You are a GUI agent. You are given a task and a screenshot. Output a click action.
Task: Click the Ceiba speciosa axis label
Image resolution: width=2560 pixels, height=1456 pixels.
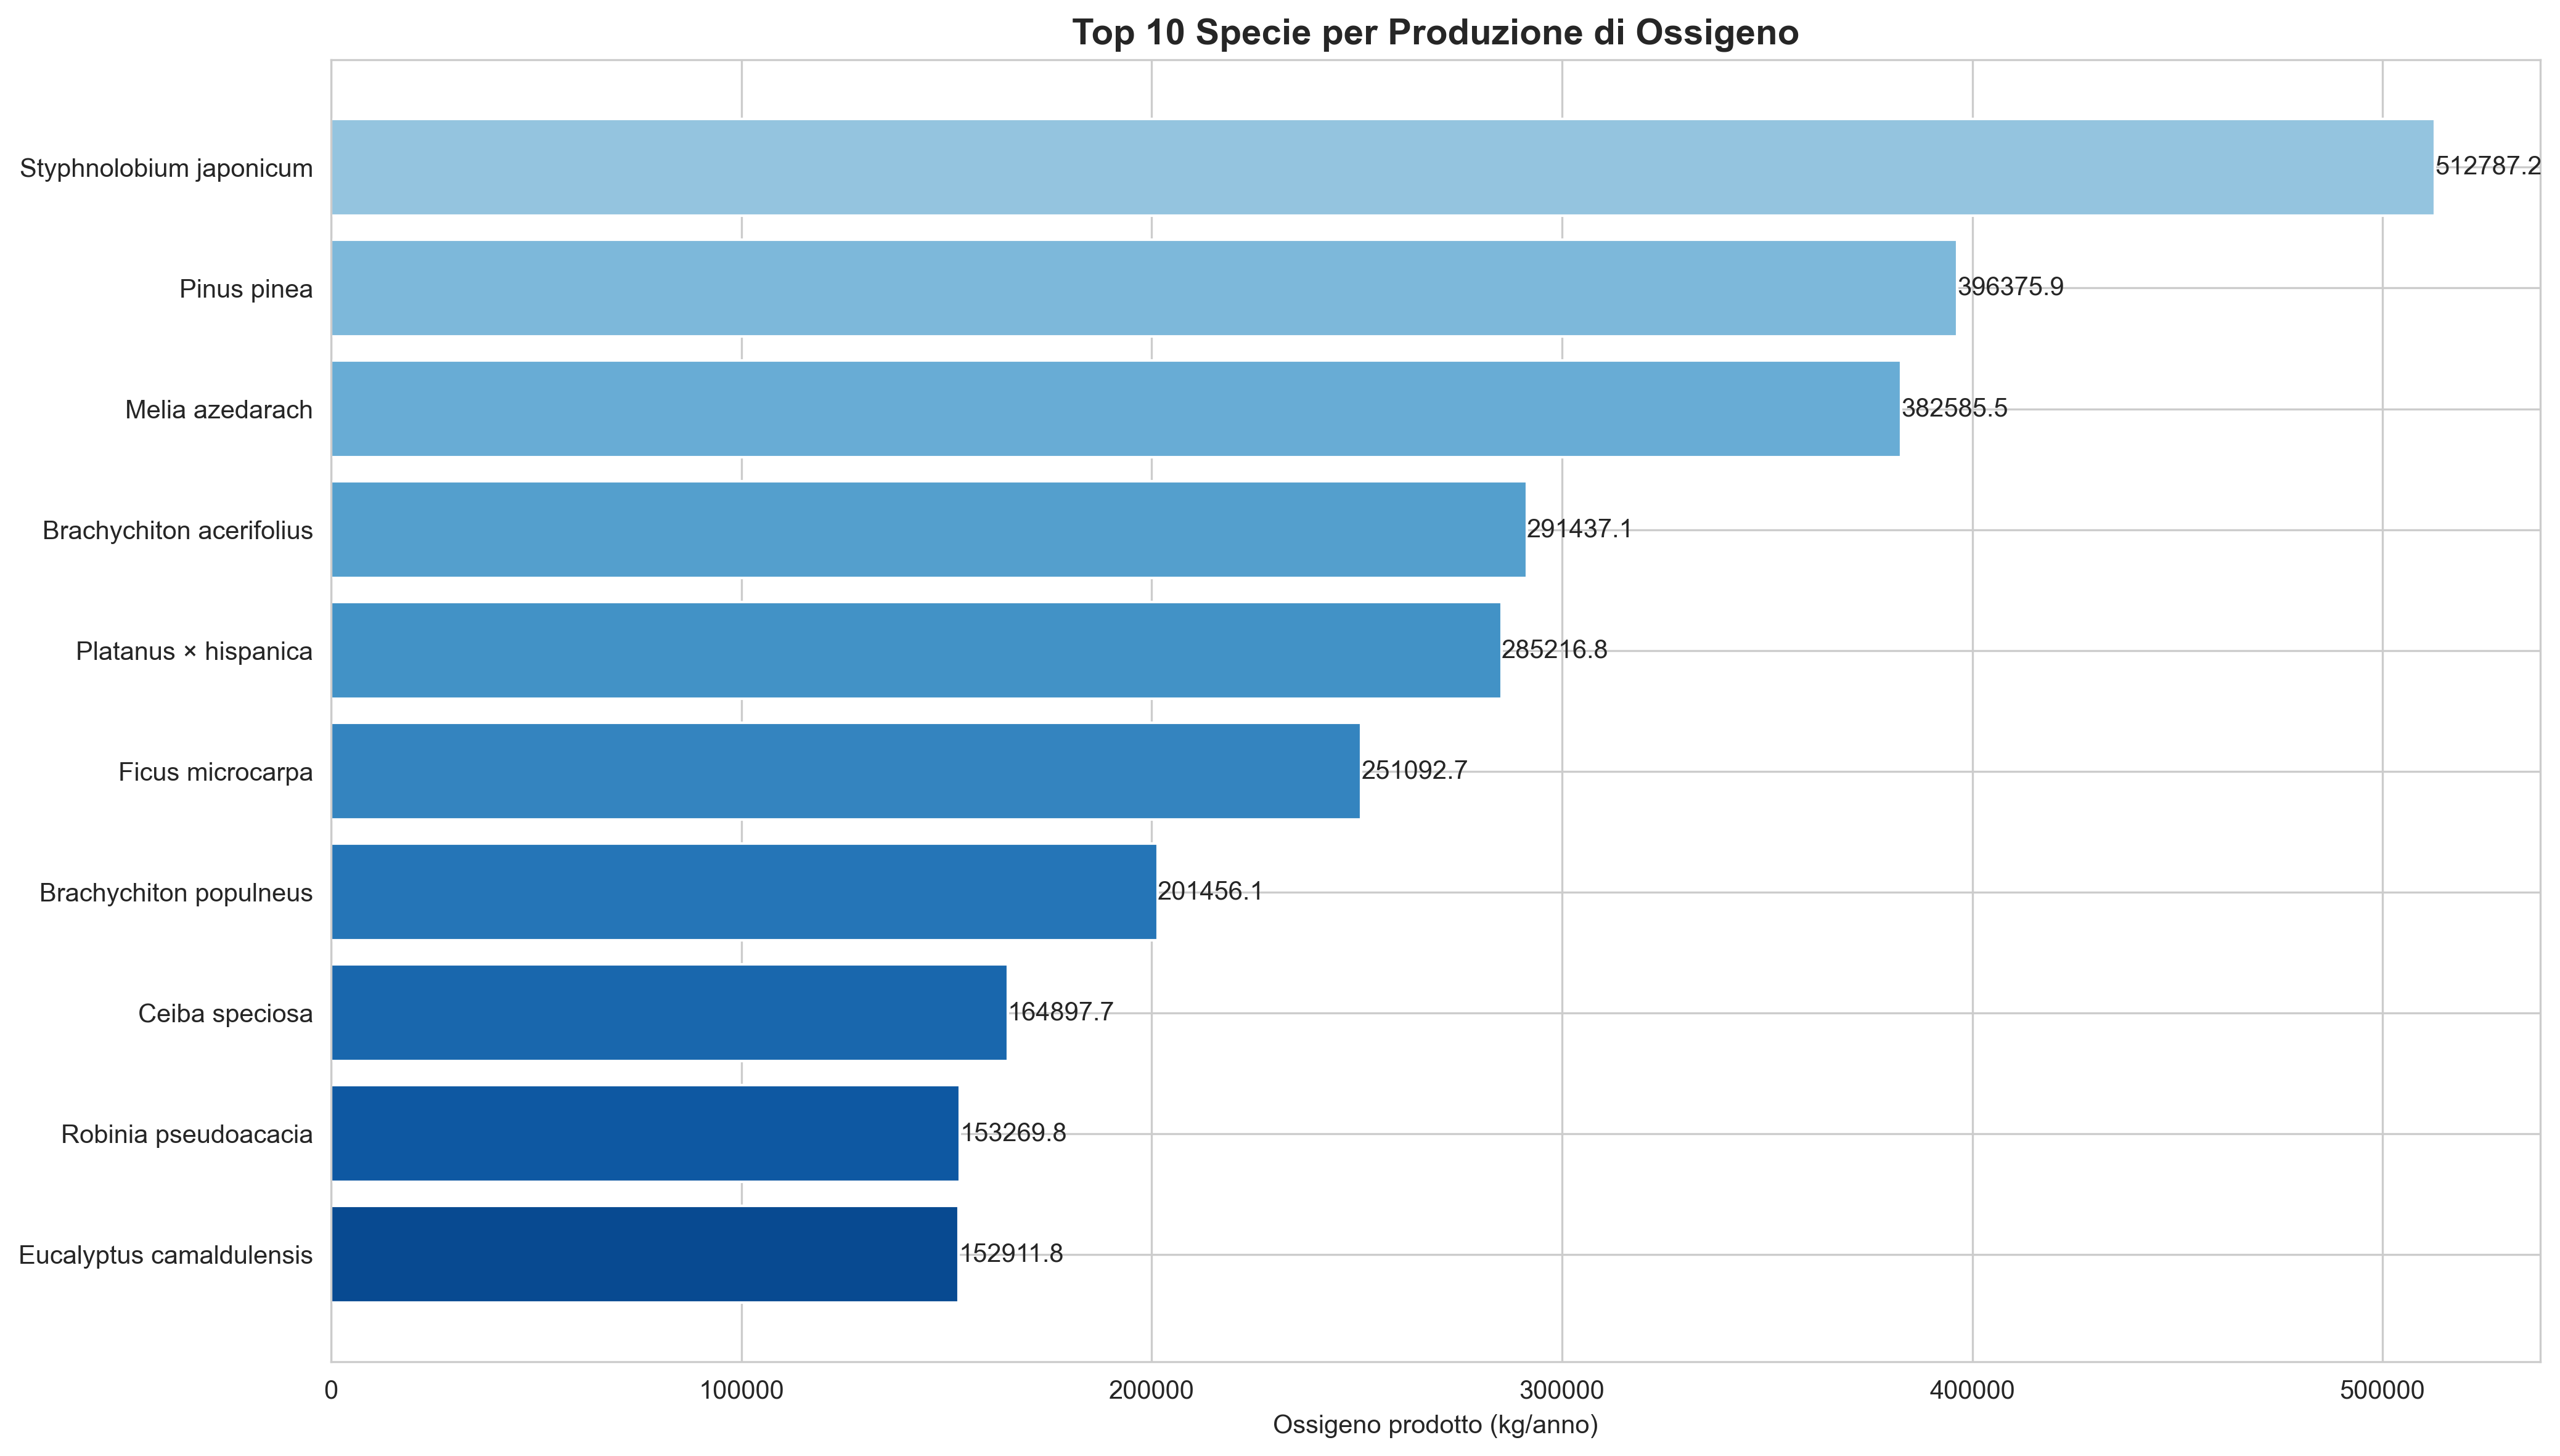click(225, 1014)
